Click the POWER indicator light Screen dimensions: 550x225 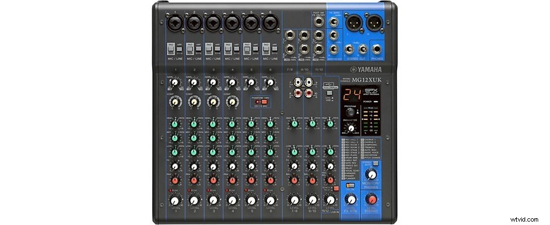tap(375, 102)
